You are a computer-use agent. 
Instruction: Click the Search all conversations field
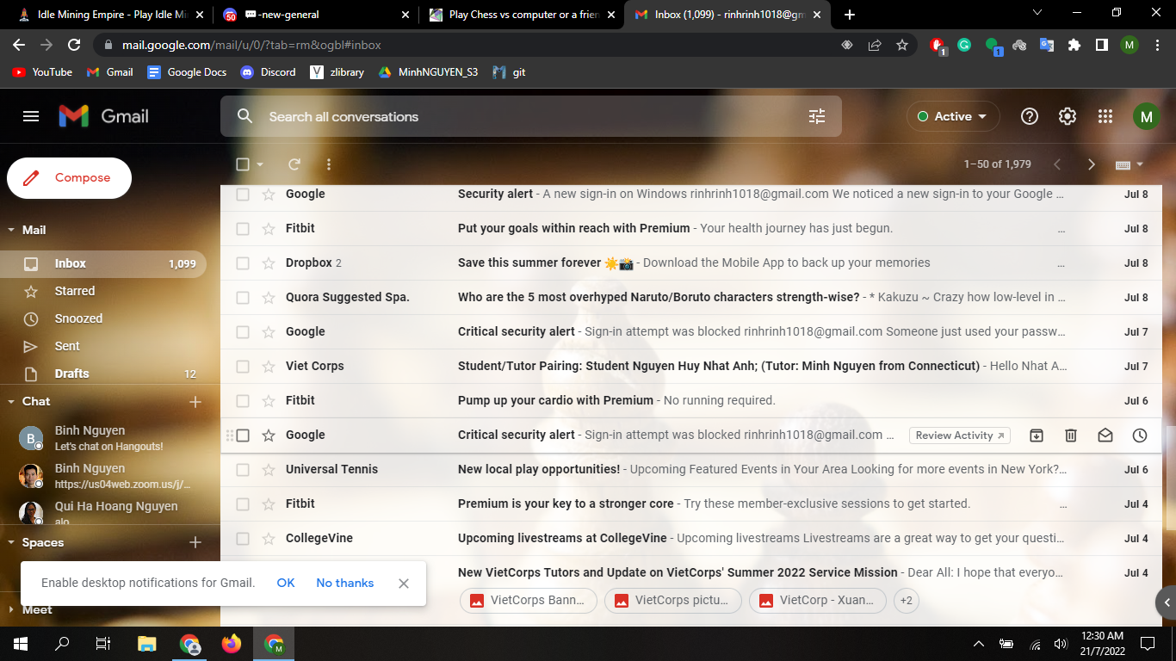(517, 116)
